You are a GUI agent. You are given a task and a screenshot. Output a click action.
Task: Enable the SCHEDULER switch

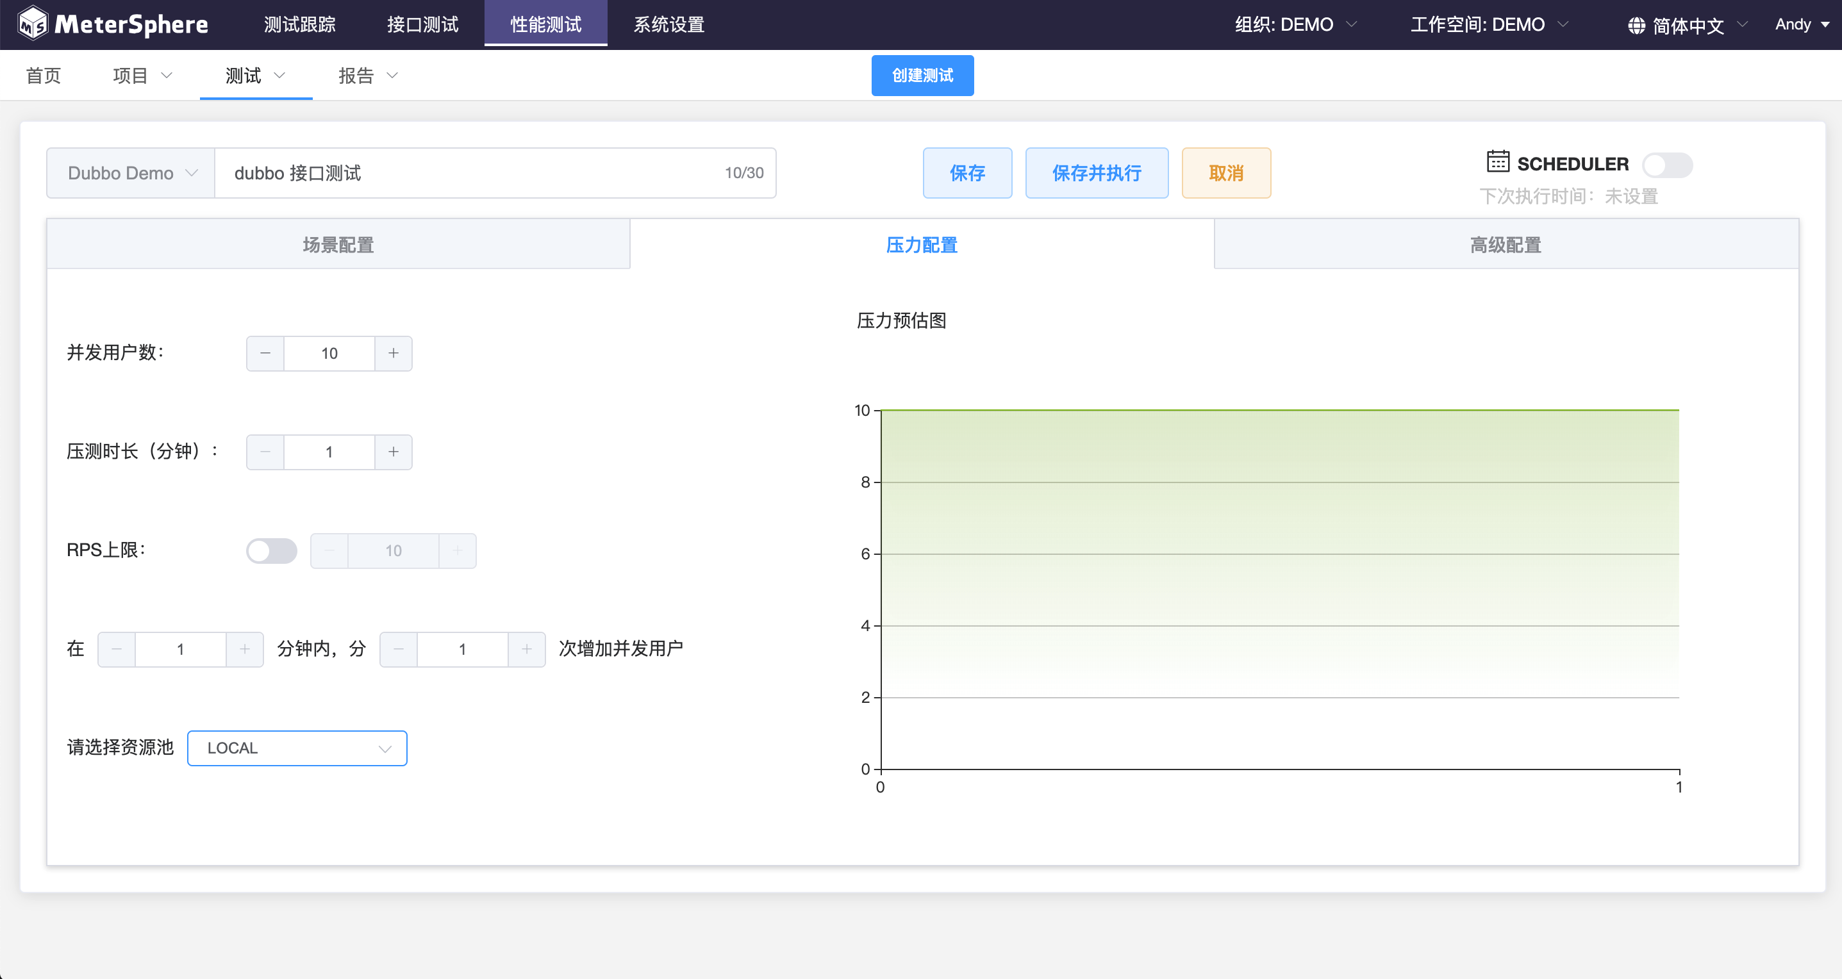[x=1667, y=165]
